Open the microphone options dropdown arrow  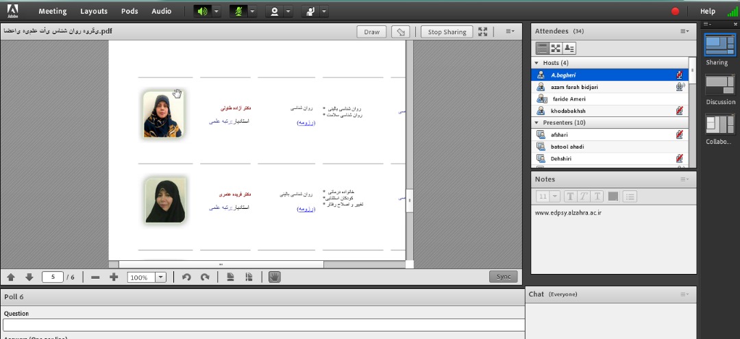[252, 12]
